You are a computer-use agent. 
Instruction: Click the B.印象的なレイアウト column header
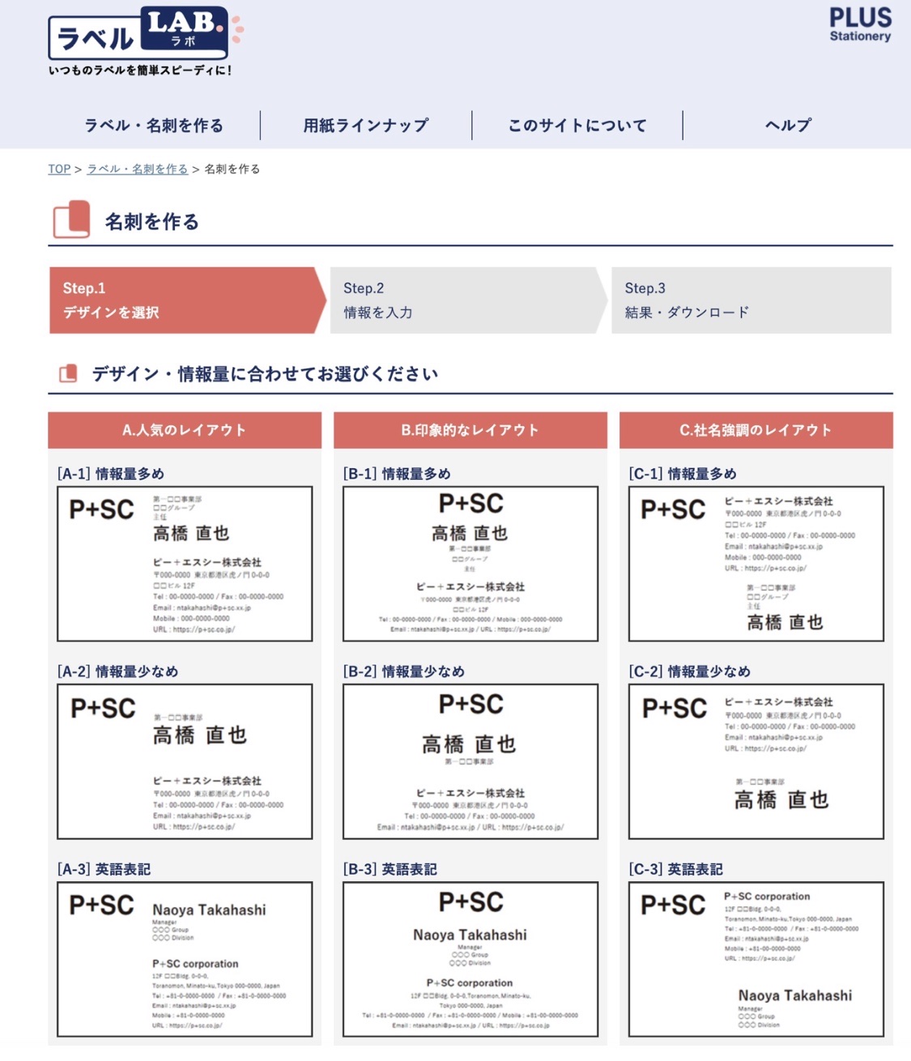tap(470, 430)
